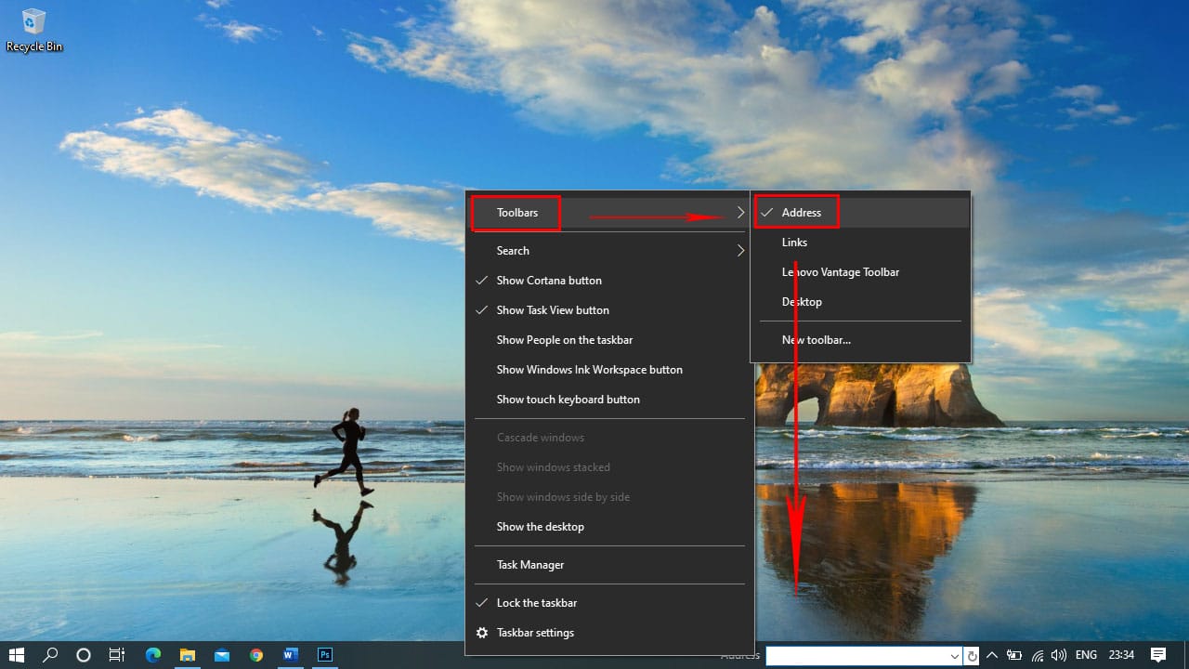Open Google Chrome from the taskbar
Viewport: 1189px width, 669px height.
click(x=256, y=655)
